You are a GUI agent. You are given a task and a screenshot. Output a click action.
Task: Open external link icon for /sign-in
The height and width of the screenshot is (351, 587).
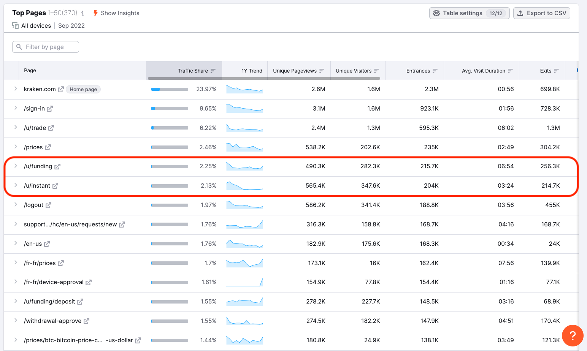50,109
